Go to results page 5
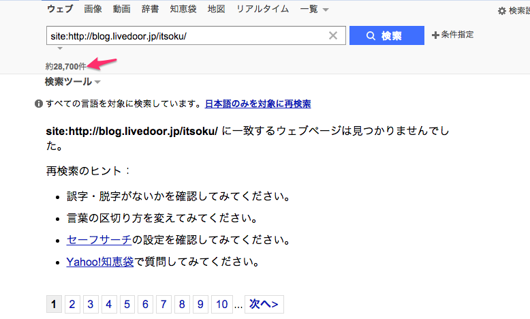Screen dimensions: 530x319 click(x=127, y=304)
